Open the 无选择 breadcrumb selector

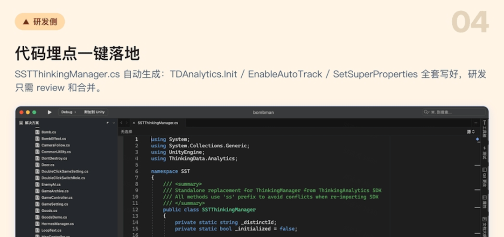coord(126,132)
